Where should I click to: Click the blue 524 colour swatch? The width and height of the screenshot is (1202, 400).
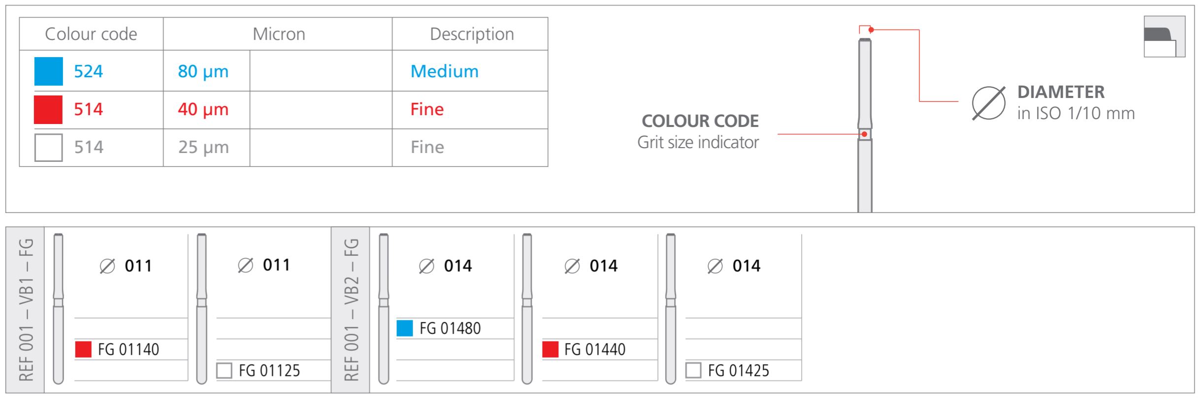point(48,71)
